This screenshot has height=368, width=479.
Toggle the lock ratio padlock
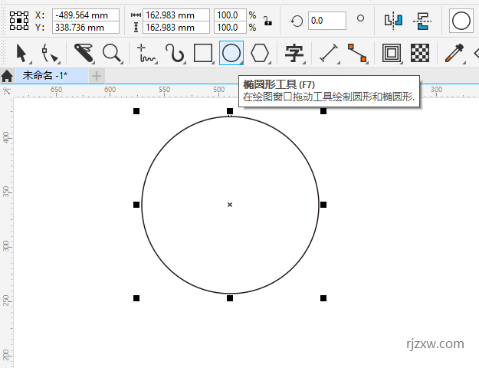[x=267, y=21]
